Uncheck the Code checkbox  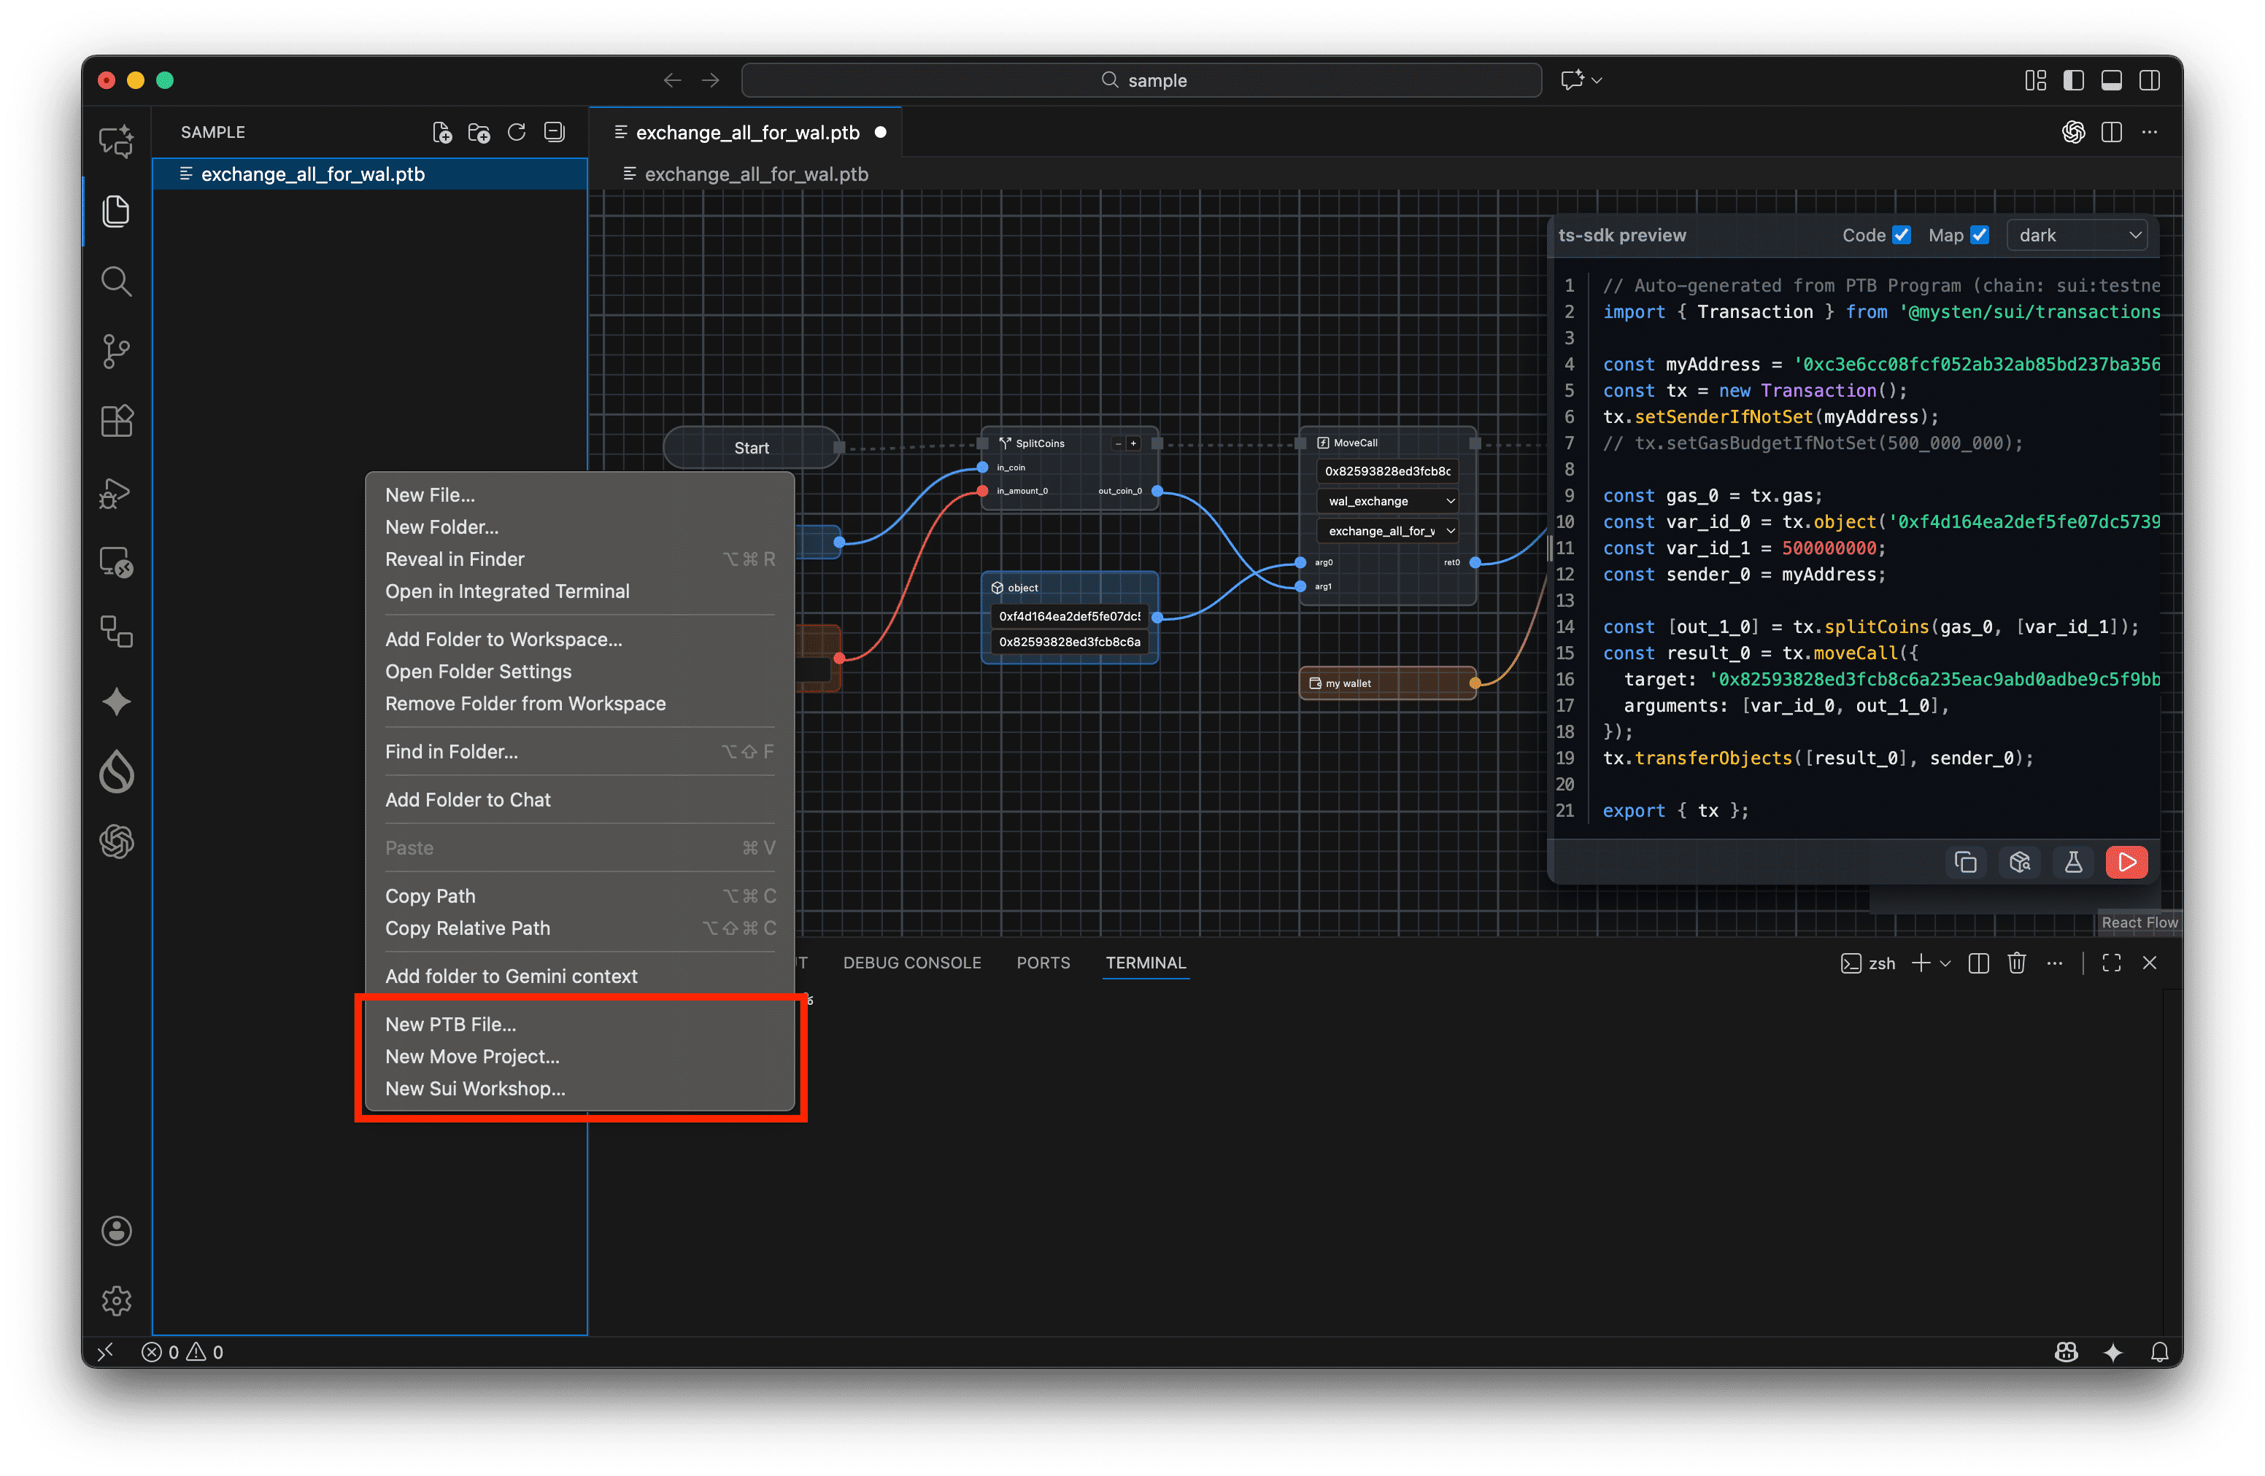click(x=1900, y=235)
